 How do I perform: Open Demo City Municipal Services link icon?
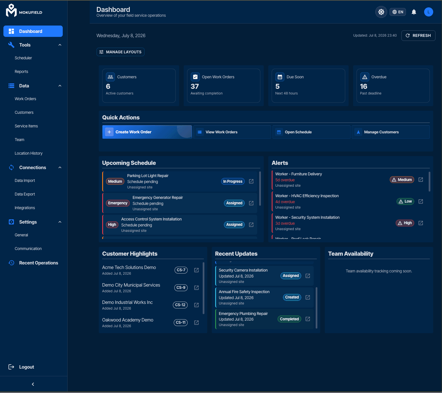point(196,288)
